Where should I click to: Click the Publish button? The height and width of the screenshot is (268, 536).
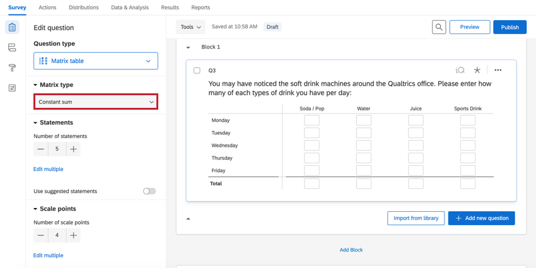510,27
